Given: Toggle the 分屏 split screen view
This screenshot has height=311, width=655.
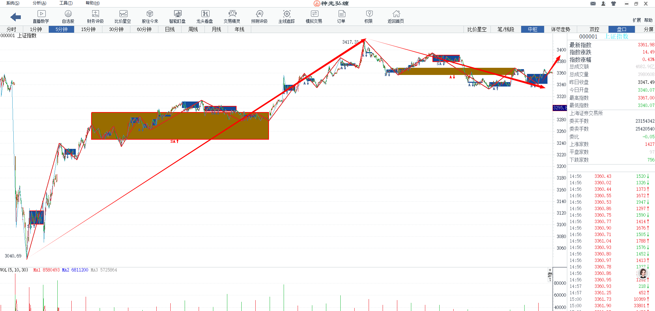Looking at the screenshot, I should (648, 29).
